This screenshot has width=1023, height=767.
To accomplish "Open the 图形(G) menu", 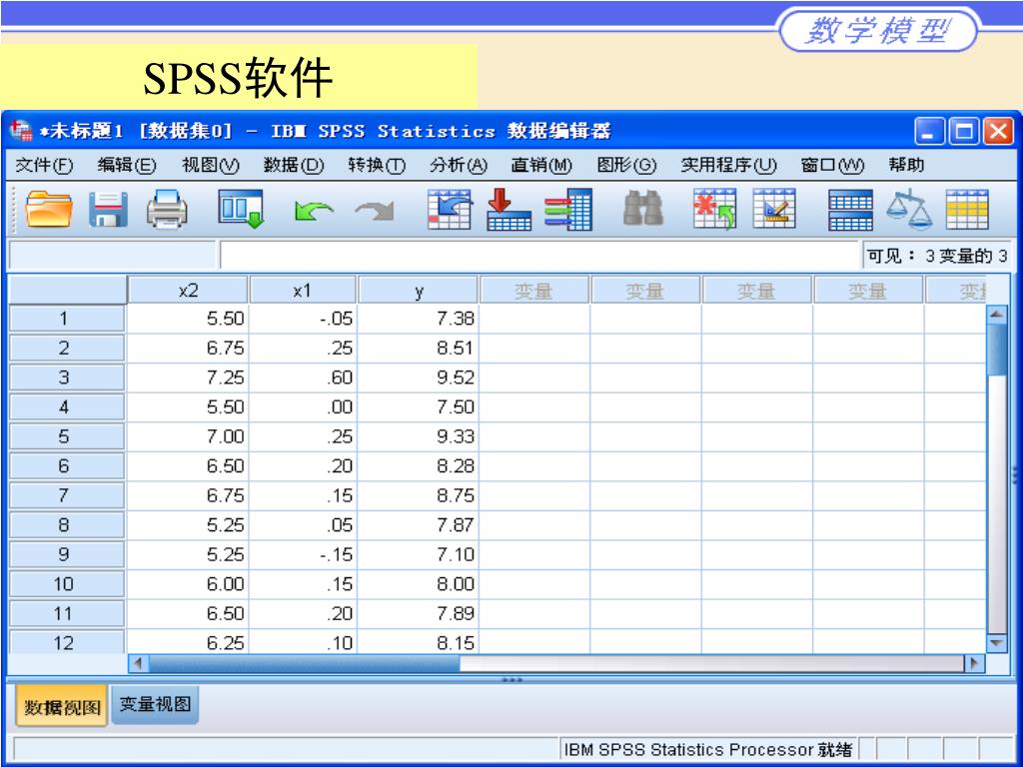I will coord(626,165).
